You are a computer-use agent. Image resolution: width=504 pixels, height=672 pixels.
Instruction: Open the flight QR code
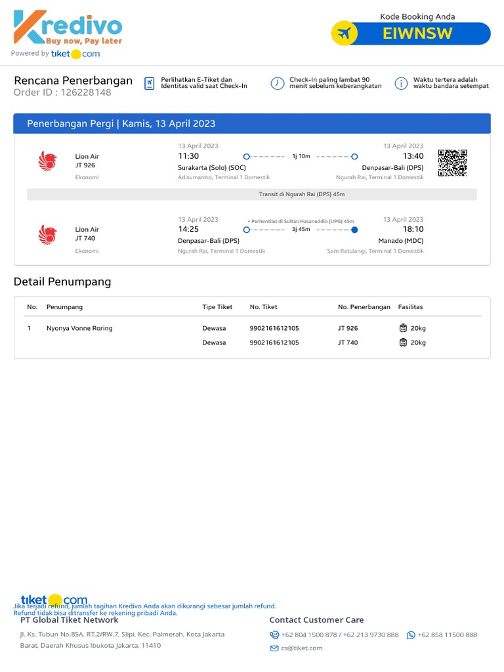coord(452,163)
